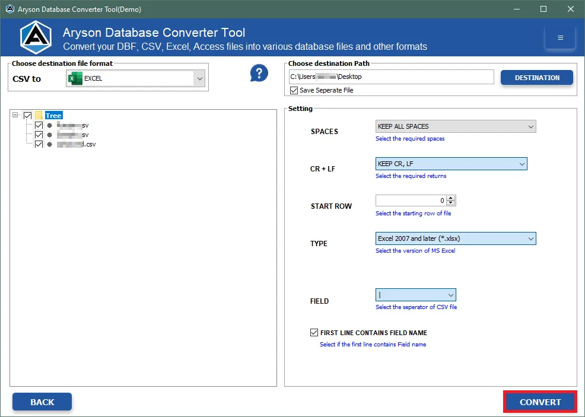Maximize the Aryson window

tap(543, 9)
